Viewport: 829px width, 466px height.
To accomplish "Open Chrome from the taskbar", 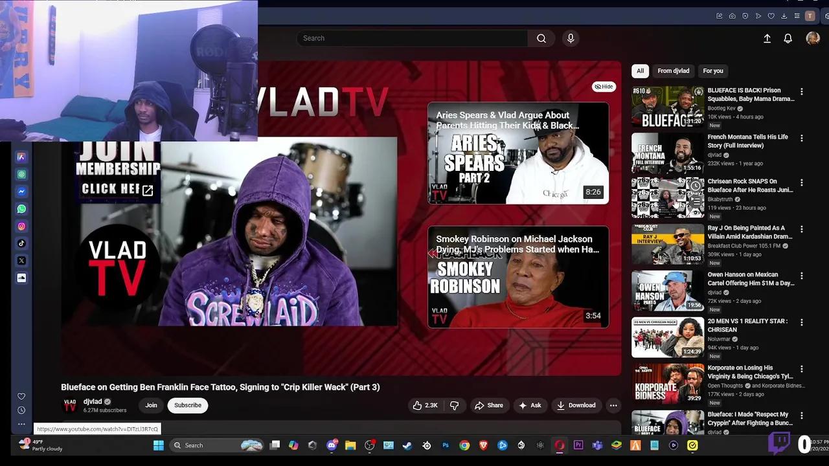I will [x=464, y=445].
